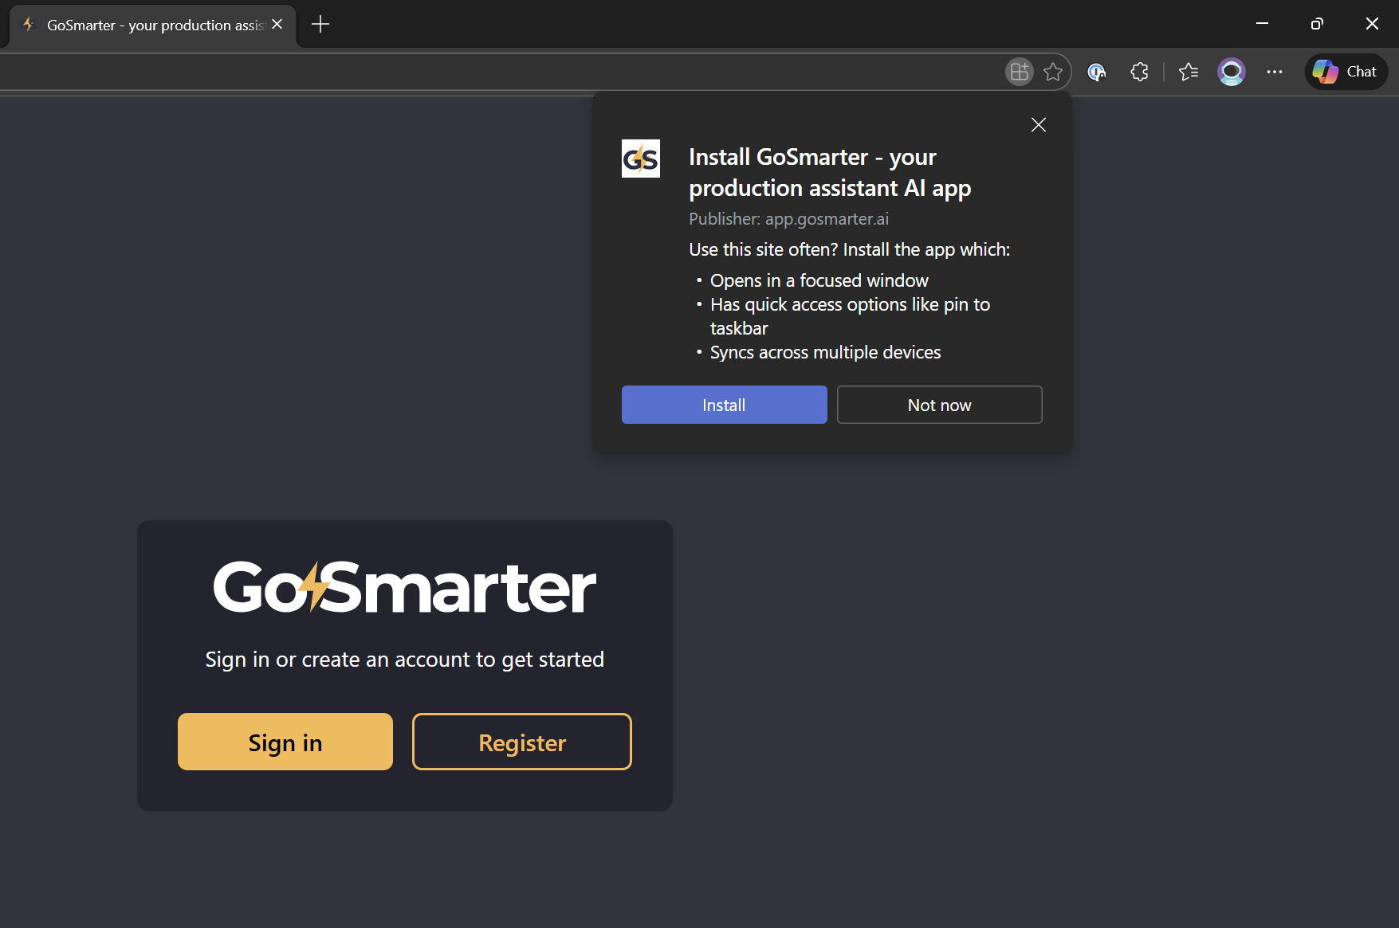Click the Register button
The image size is (1399, 928).
click(x=522, y=742)
